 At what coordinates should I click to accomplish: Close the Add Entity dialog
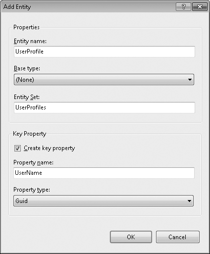[200, 7]
